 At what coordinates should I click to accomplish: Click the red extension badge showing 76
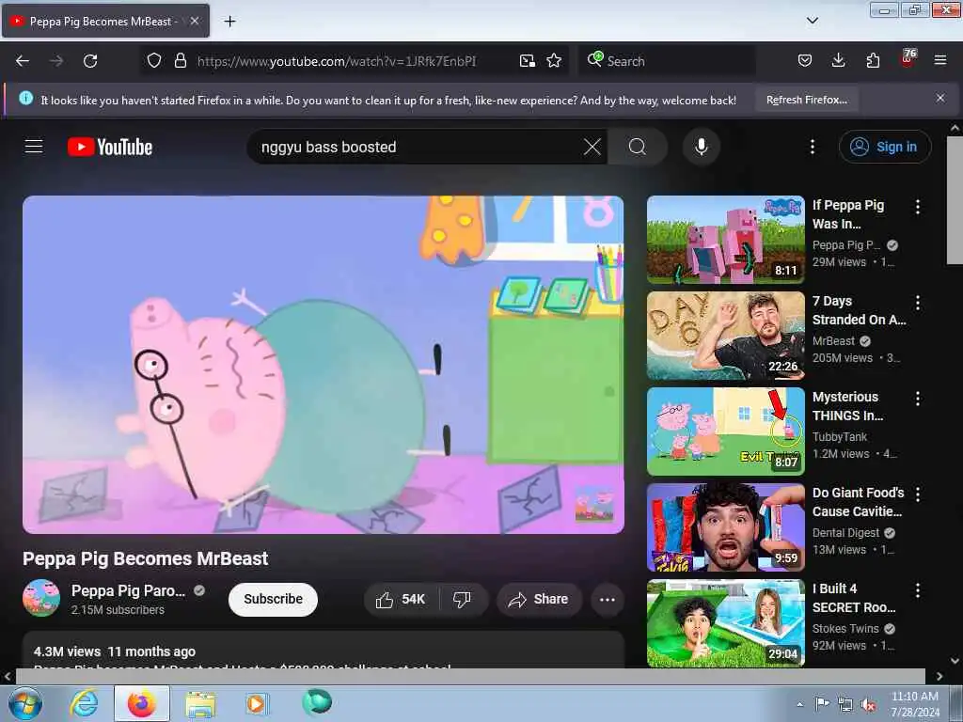point(908,58)
